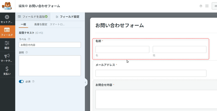Image resolution: width=217 pixels, height=111 pixels.
Task: Click the WPForms bear mascot logo
Action: pos(7,6)
